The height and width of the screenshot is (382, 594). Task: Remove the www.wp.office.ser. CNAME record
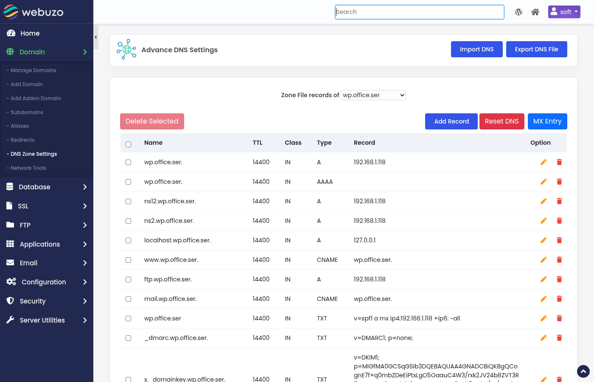[559, 260]
